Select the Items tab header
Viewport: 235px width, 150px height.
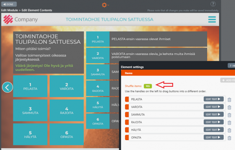click(128, 73)
